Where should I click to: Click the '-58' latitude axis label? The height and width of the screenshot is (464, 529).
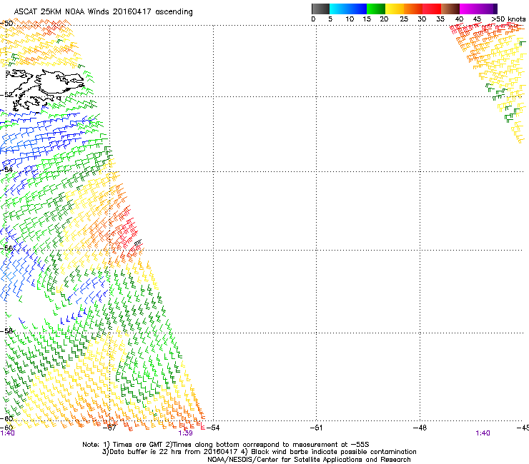6,331
